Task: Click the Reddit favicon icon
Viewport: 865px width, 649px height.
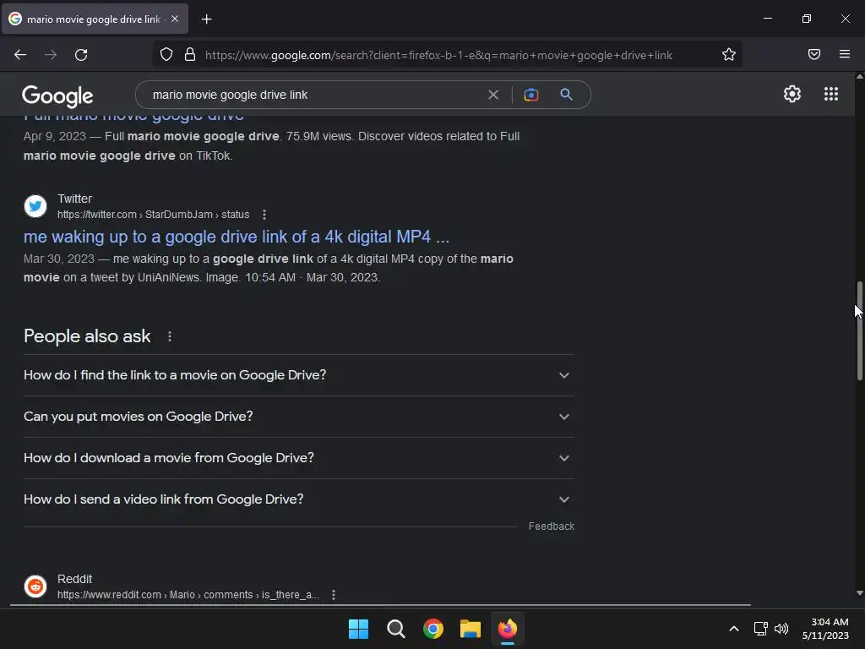Action: click(35, 586)
